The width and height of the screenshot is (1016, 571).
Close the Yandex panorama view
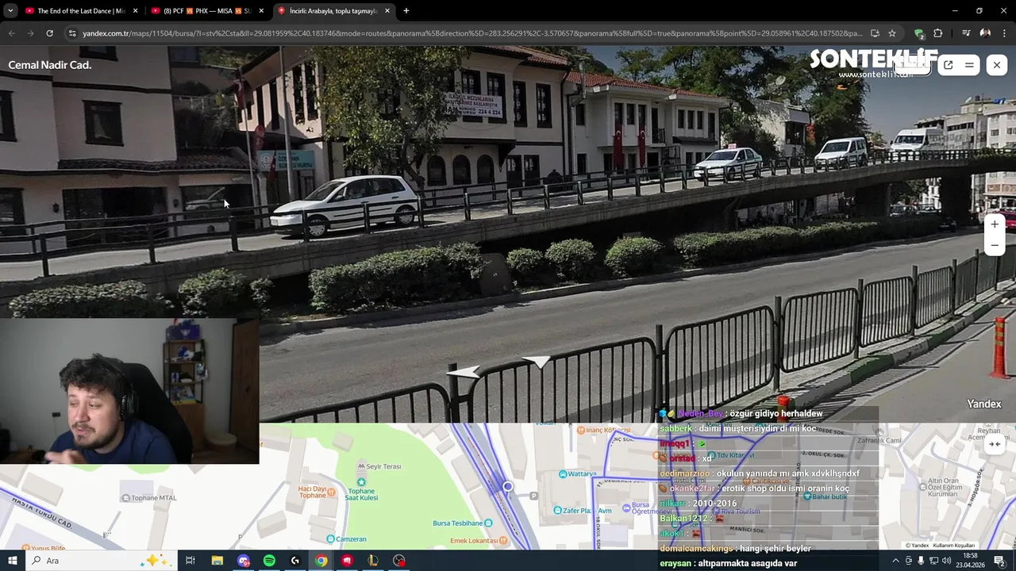pos(997,65)
